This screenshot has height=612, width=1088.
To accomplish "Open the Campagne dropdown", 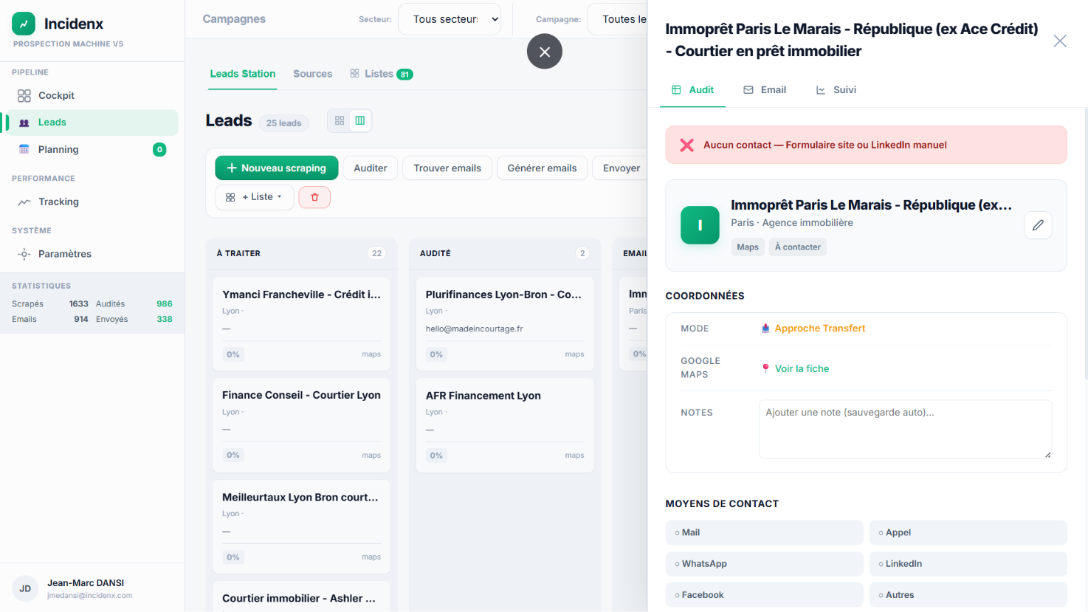I will coord(618,19).
